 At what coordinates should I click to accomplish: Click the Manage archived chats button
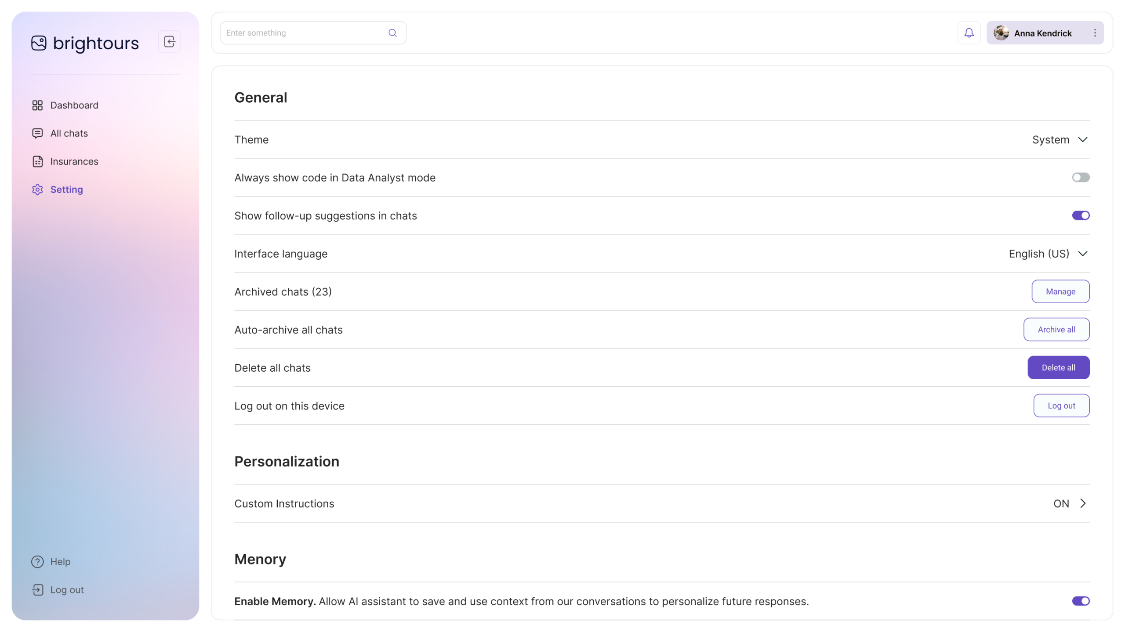pyautogui.click(x=1060, y=291)
